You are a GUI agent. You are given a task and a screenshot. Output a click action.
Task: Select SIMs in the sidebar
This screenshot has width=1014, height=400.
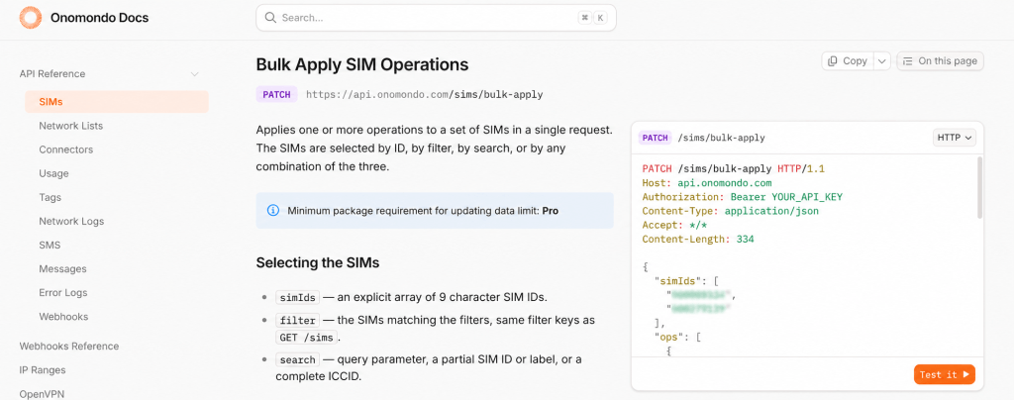pyautogui.click(x=117, y=101)
